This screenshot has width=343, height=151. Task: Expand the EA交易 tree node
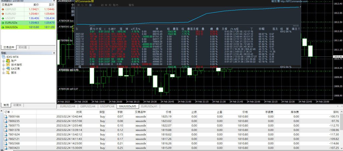(3, 69)
